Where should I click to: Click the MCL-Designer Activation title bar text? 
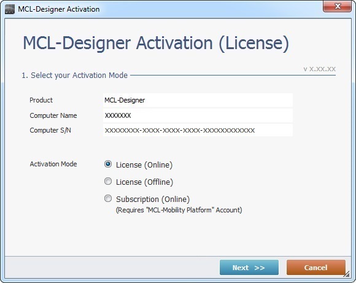click(59, 9)
